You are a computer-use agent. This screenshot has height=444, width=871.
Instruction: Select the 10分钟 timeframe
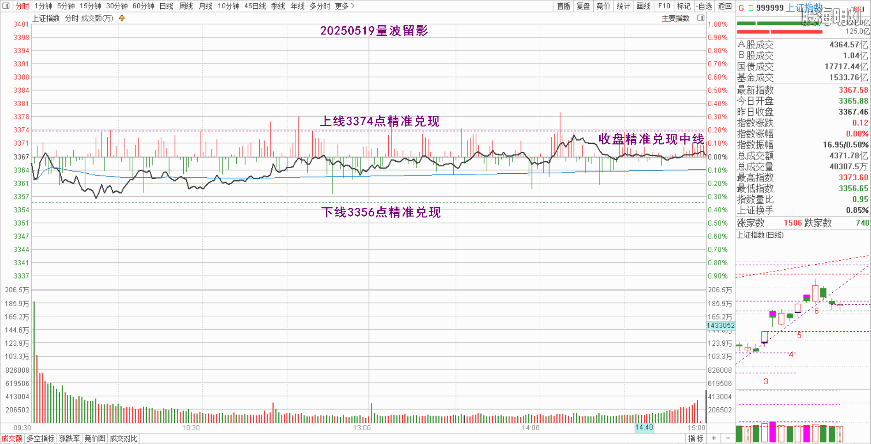tap(228, 6)
